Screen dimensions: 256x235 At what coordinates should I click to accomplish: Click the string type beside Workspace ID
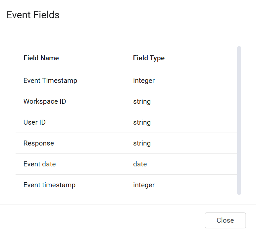click(x=142, y=101)
